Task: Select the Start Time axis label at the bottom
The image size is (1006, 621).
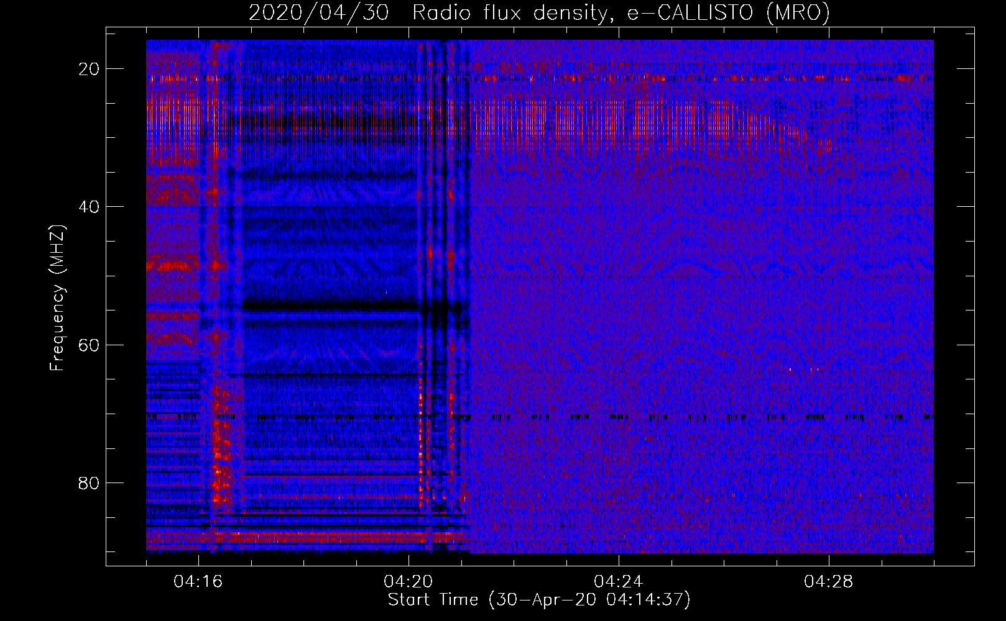Action: pyautogui.click(x=539, y=600)
